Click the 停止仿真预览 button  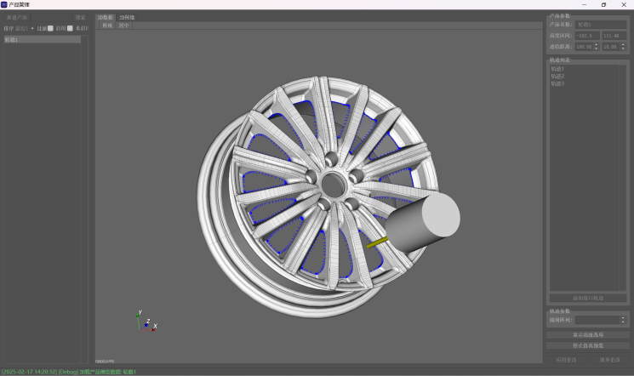pos(587,346)
